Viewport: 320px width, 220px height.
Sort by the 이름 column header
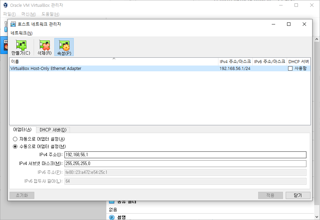point(114,61)
